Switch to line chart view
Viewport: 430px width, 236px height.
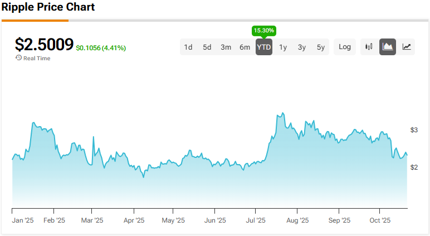[407, 47]
